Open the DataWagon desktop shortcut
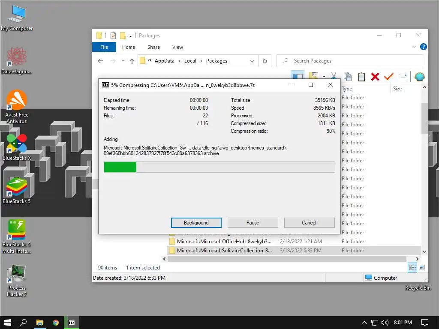439x329 pixels. click(17, 60)
